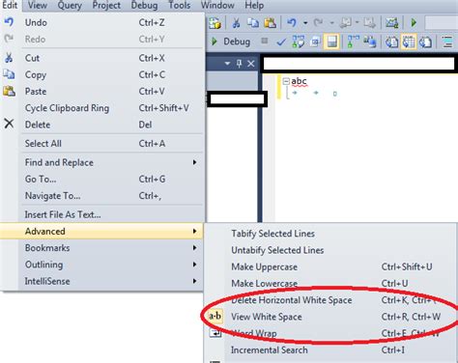Image resolution: width=458 pixels, height=363 pixels.
Task: Display Estimated Execution Plan icon
Action: click(299, 42)
